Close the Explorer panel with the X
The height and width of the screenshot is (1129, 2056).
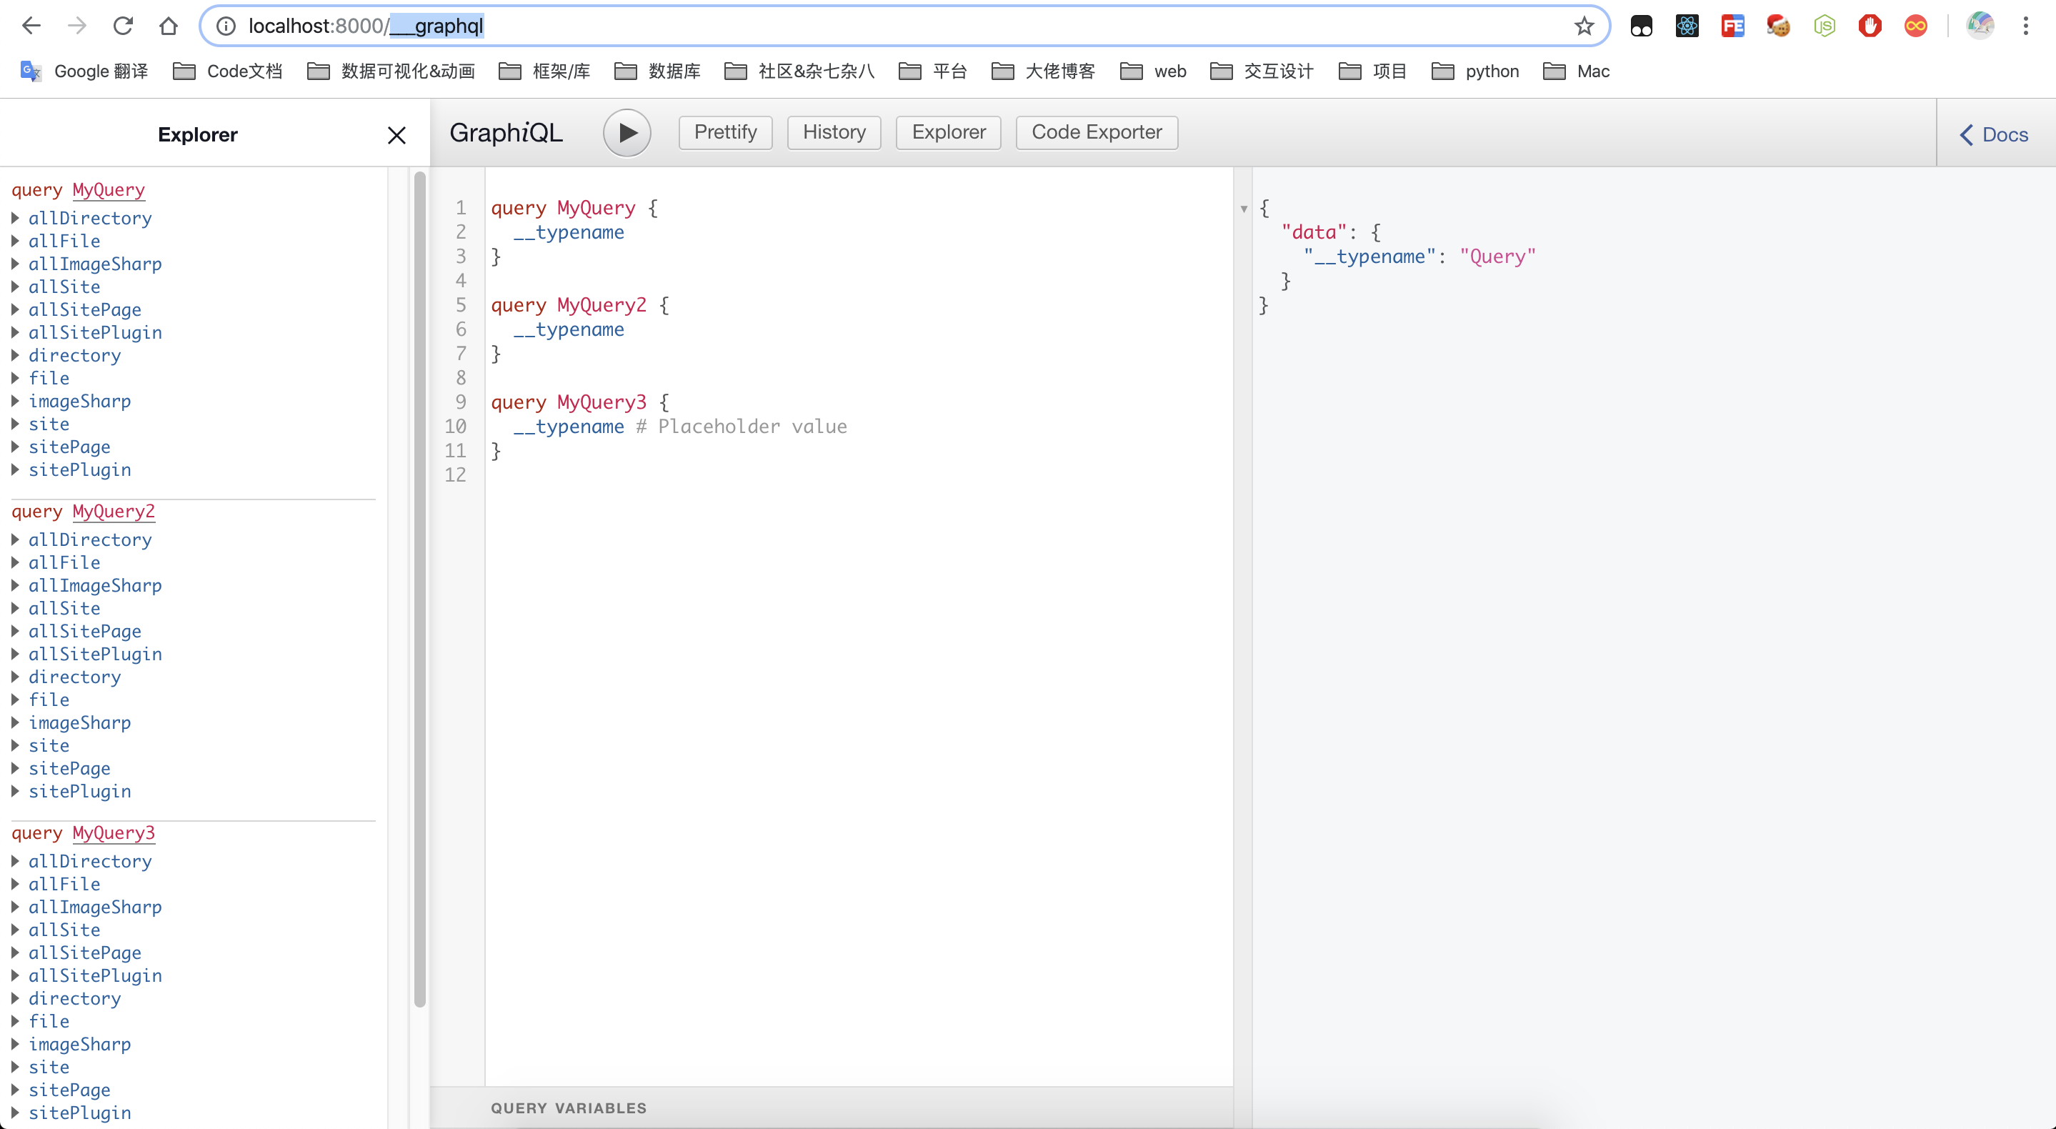(396, 135)
